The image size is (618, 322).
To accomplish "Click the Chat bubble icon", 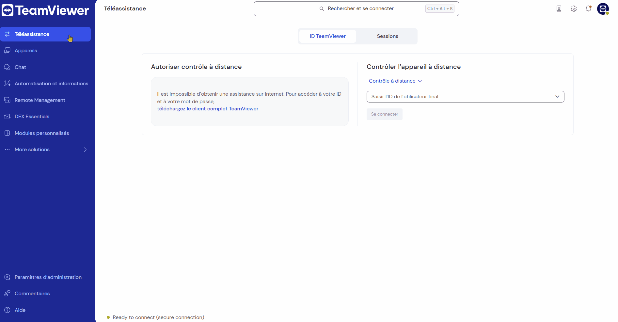I will 7,67.
